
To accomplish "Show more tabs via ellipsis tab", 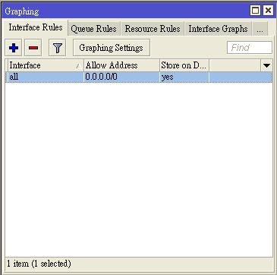I will [260, 29].
